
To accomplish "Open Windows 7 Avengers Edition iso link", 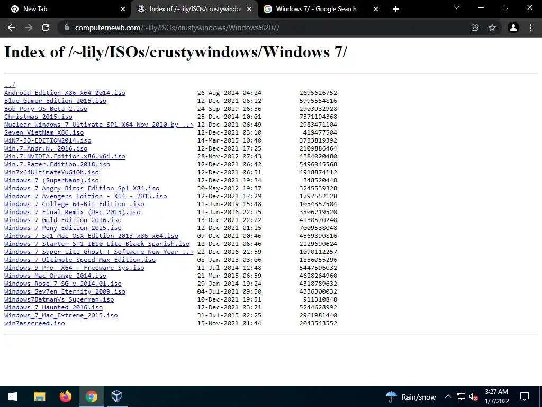I will pos(85,196).
